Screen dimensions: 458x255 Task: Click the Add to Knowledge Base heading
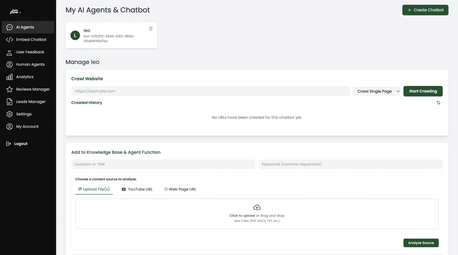116,152
